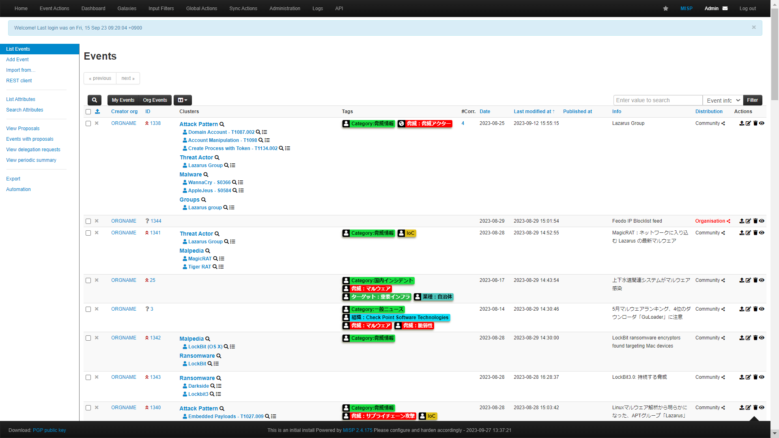Screen dimensions: 779x438
Task: Open the Galaxies menu
Action: pyautogui.click(x=127, y=9)
